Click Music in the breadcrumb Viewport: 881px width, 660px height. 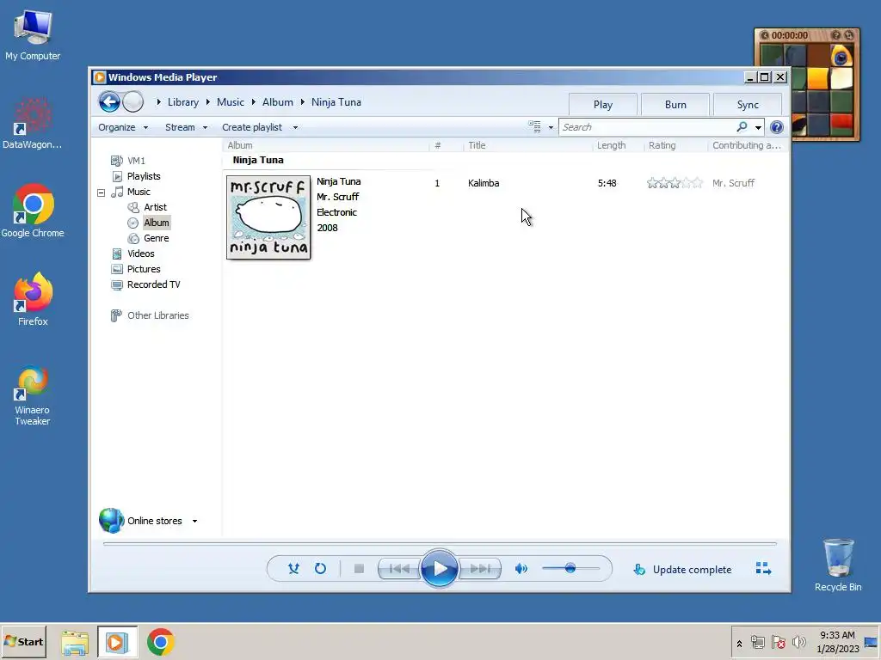pyautogui.click(x=231, y=102)
